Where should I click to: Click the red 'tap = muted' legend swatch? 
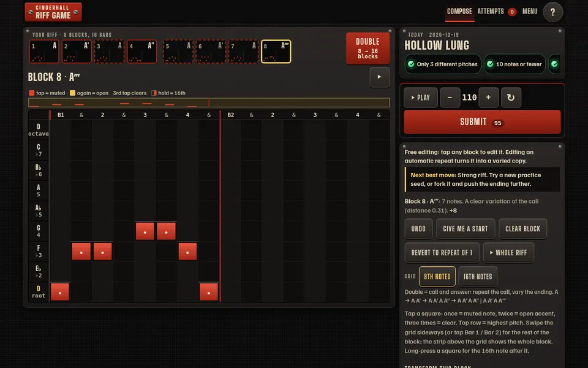tap(31, 93)
